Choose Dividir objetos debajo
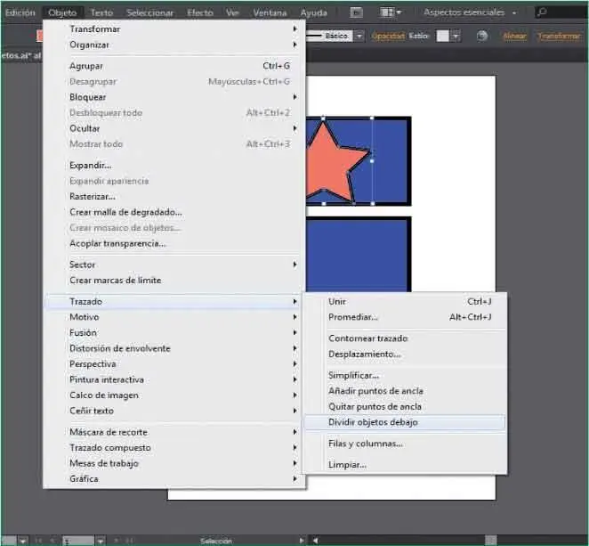 (405, 422)
